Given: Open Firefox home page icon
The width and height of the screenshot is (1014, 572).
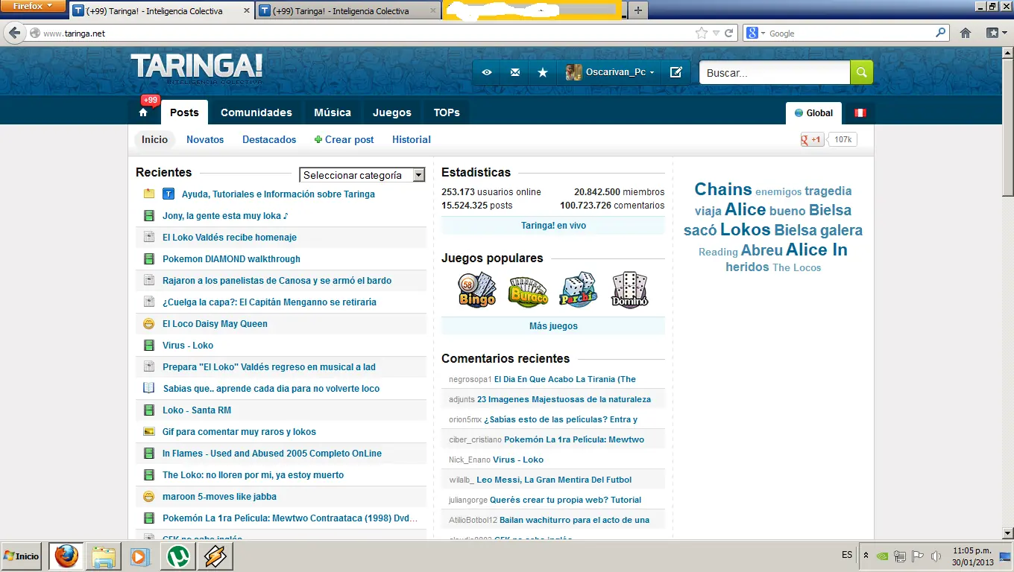Looking at the screenshot, I should coord(966,33).
